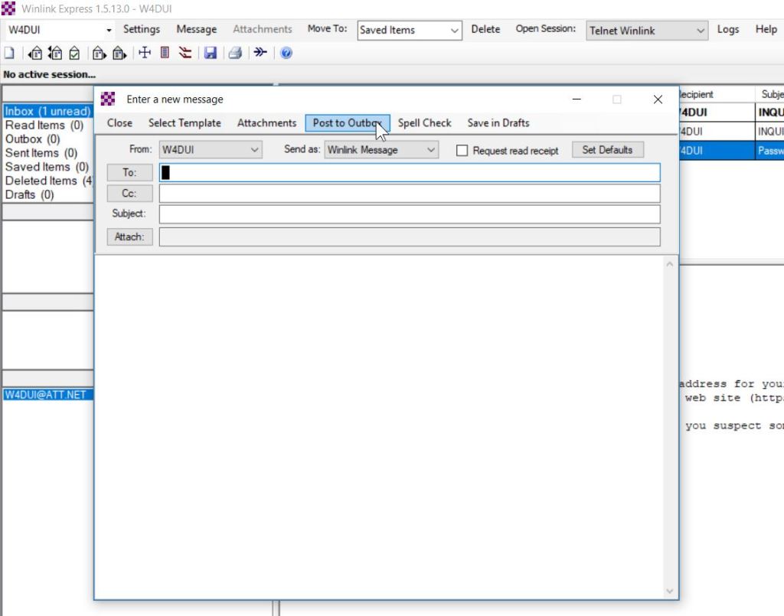
Task: Open the Settings menu
Action: pyautogui.click(x=141, y=29)
